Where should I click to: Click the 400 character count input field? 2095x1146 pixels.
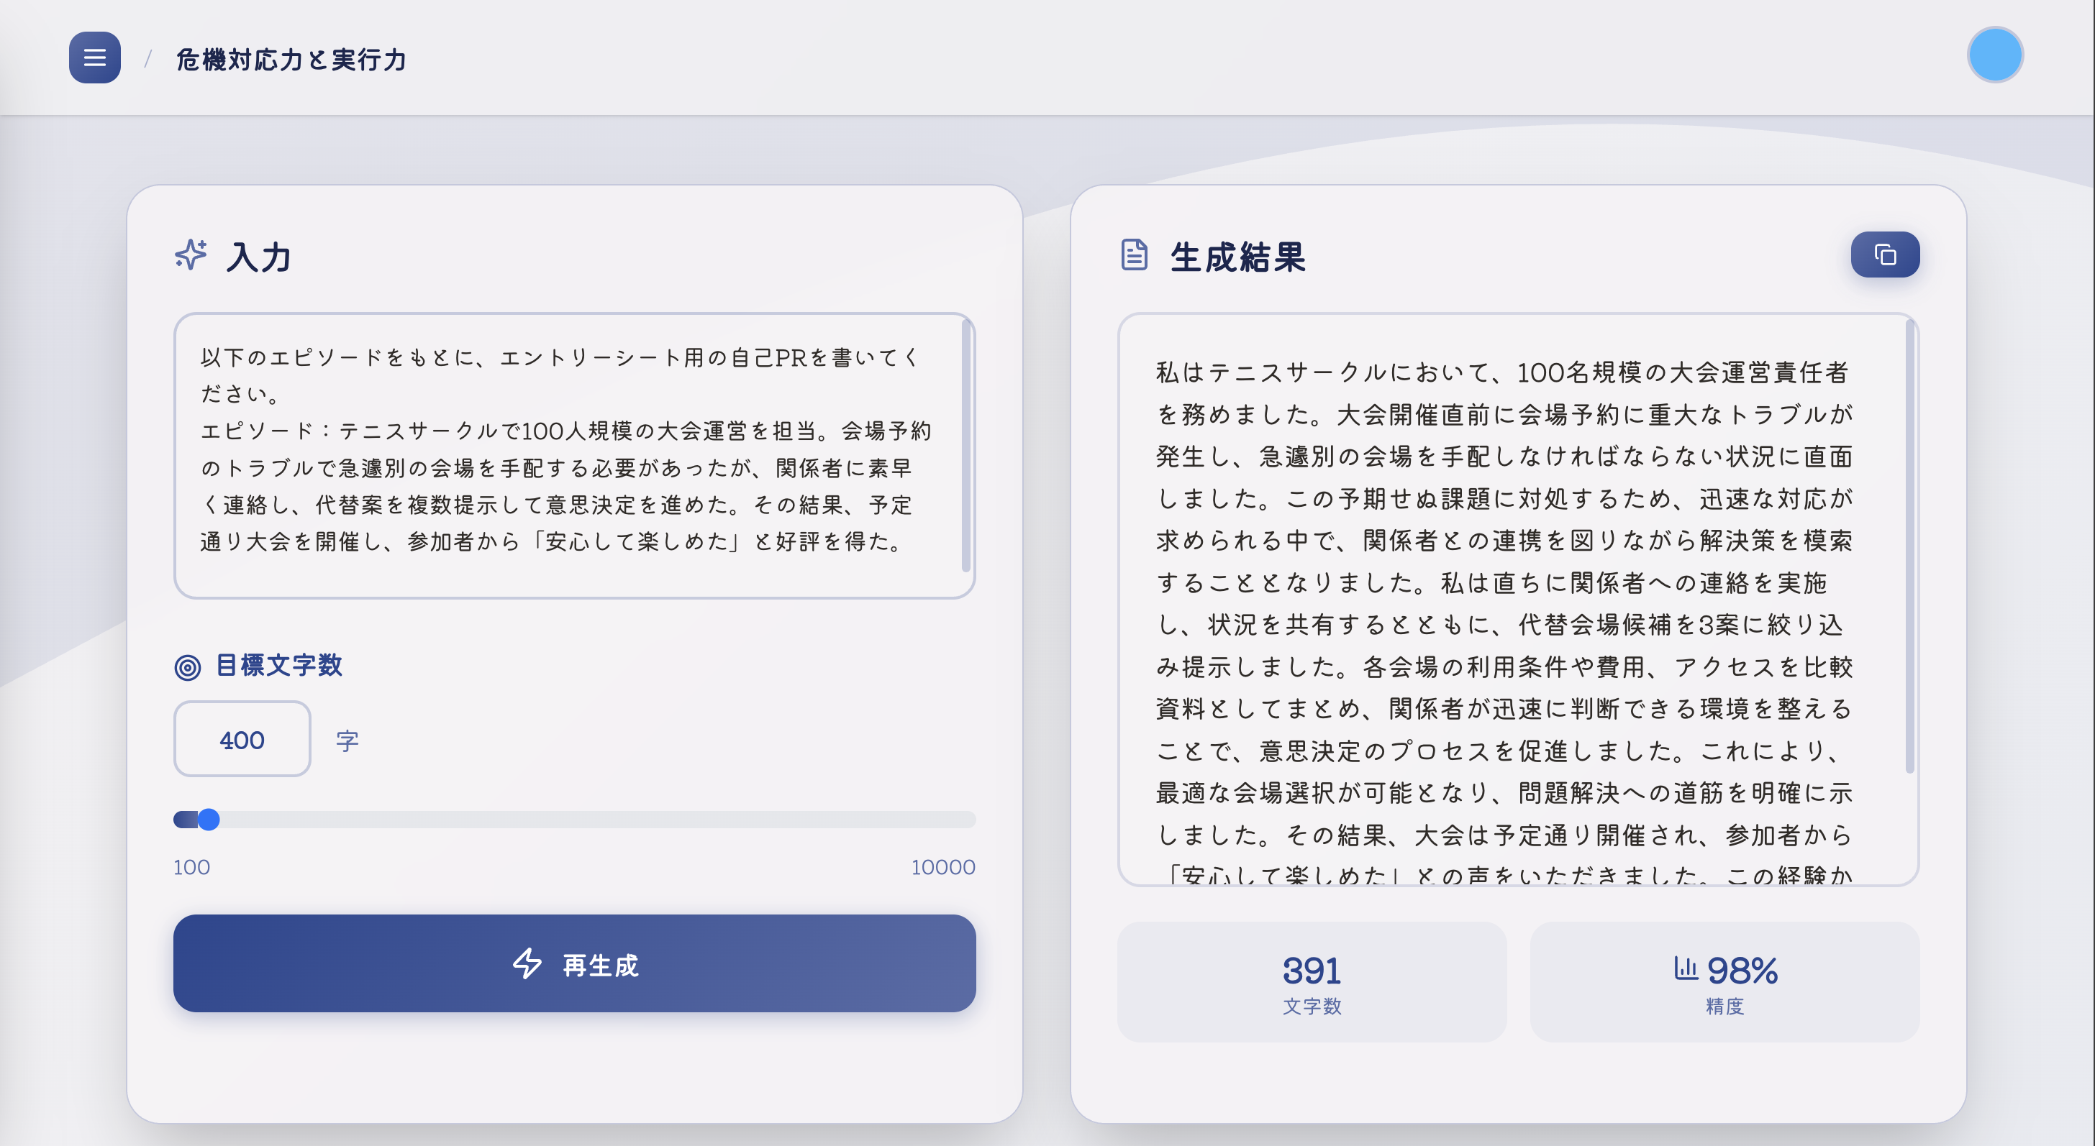coord(242,739)
